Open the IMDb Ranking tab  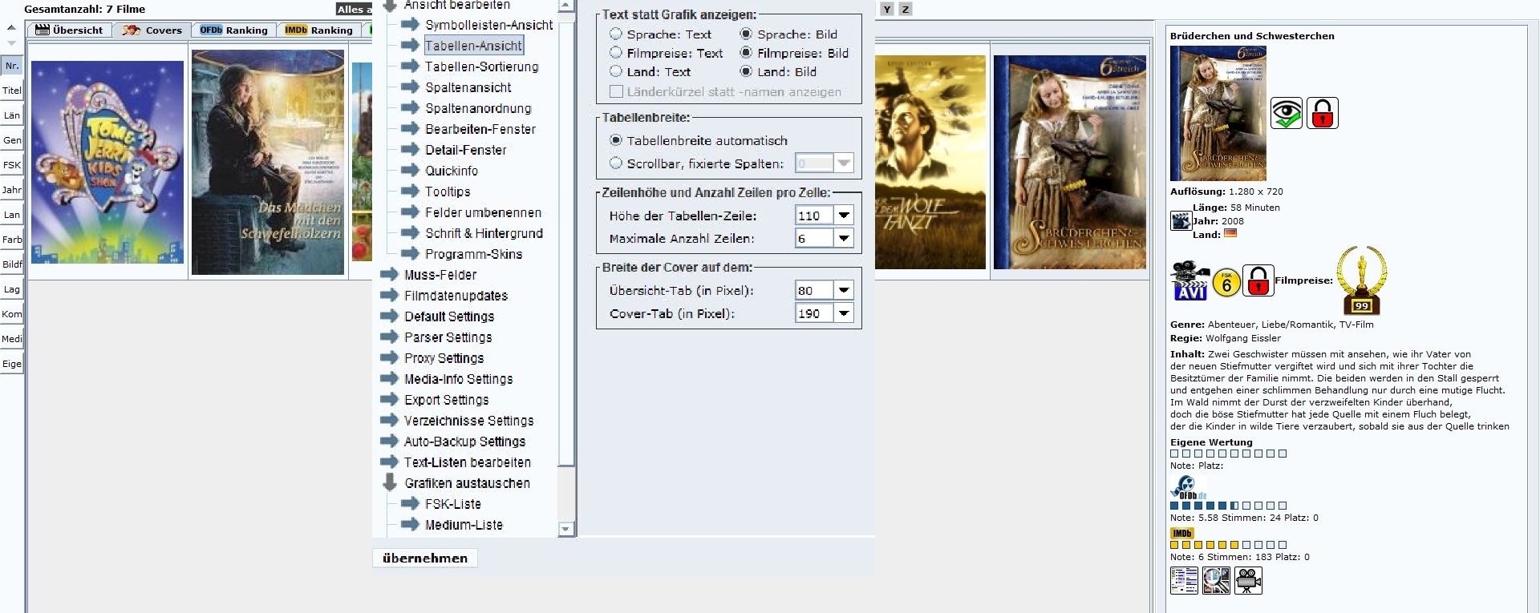click(x=320, y=30)
